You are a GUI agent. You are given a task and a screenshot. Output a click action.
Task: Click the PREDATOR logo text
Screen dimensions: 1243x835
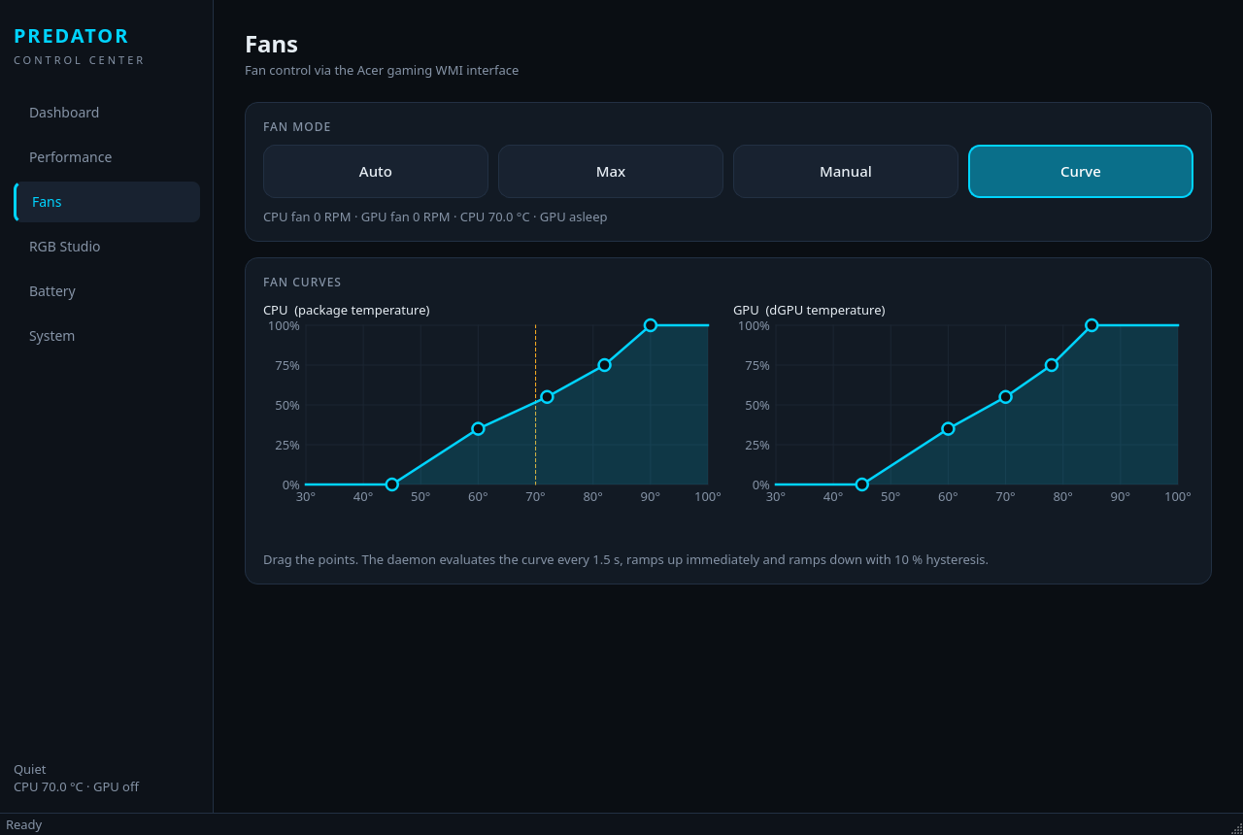pyautogui.click(x=71, y=36)
